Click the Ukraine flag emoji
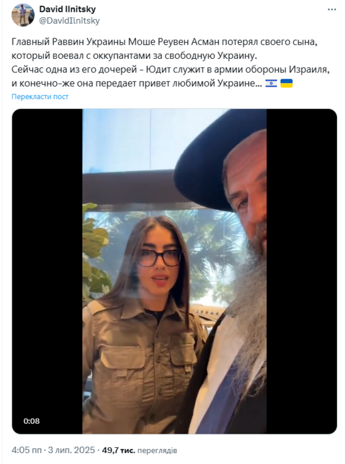 (x=286, y=84)
